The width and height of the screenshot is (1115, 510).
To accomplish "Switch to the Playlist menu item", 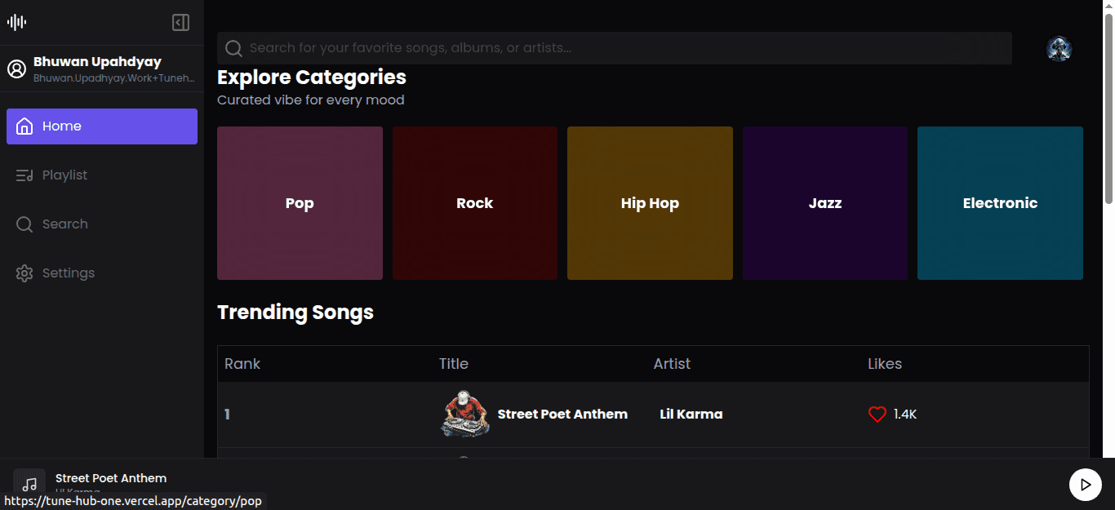I will (64, 175).
